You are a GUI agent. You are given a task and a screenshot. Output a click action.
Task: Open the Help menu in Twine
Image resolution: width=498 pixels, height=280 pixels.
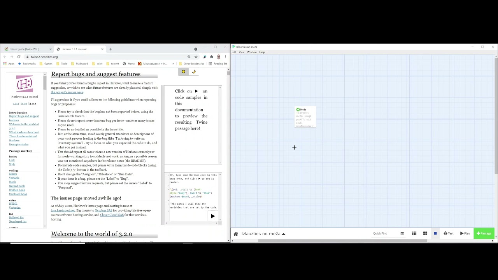coord(262,52)
